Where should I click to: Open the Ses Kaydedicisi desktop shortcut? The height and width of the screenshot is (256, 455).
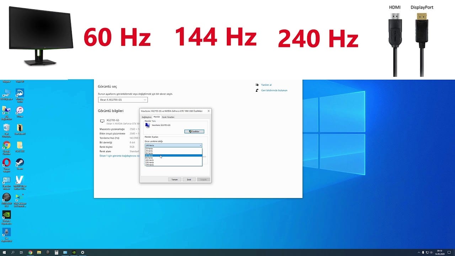[6, 234]
